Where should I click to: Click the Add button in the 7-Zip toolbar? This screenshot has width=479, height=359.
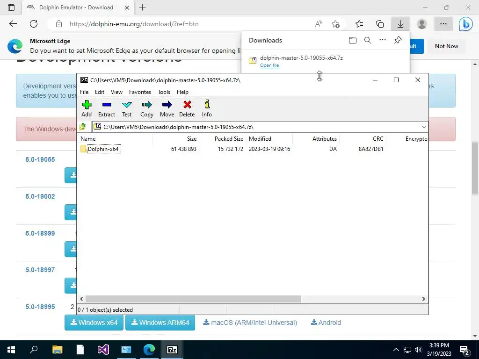point(87,108)
